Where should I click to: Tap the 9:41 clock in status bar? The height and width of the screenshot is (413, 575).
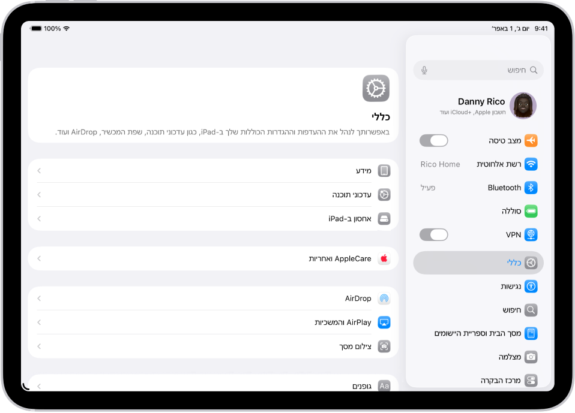(x=541, y=29)
